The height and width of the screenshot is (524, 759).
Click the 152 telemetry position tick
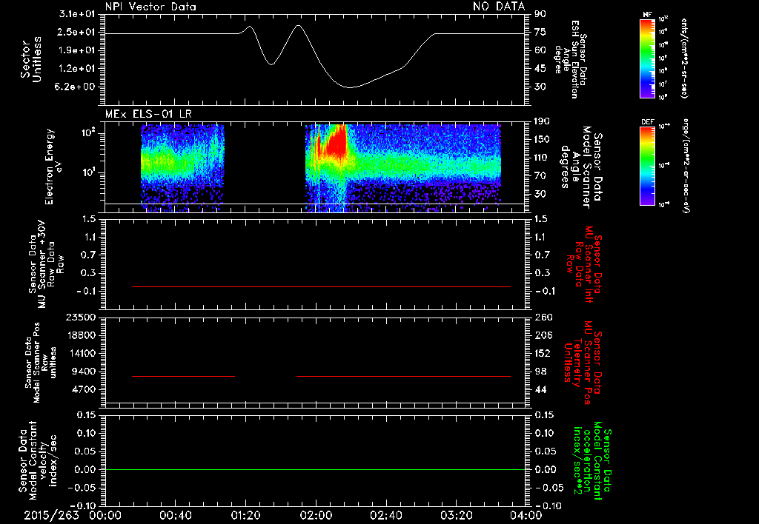pyautogui.click(x=543, y=353)
